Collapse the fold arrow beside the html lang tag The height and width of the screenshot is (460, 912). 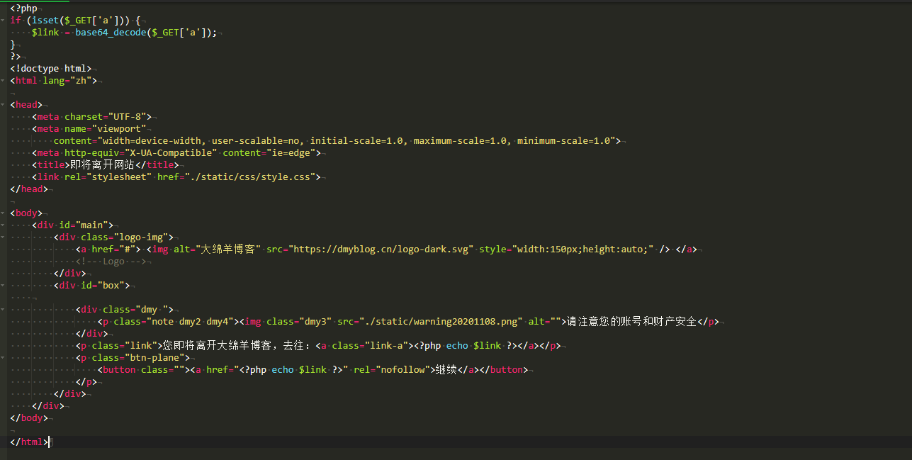click(x=4, y=81)
